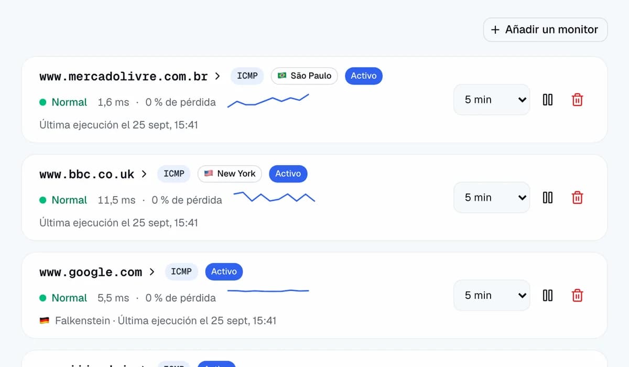Viewport: 629px width, 367px height.
Task: Click the 1,6 ms latency value
Action: 113,102
